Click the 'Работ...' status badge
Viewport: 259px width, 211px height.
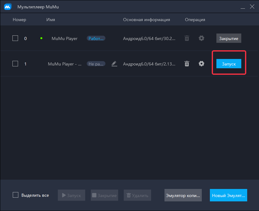96,38
